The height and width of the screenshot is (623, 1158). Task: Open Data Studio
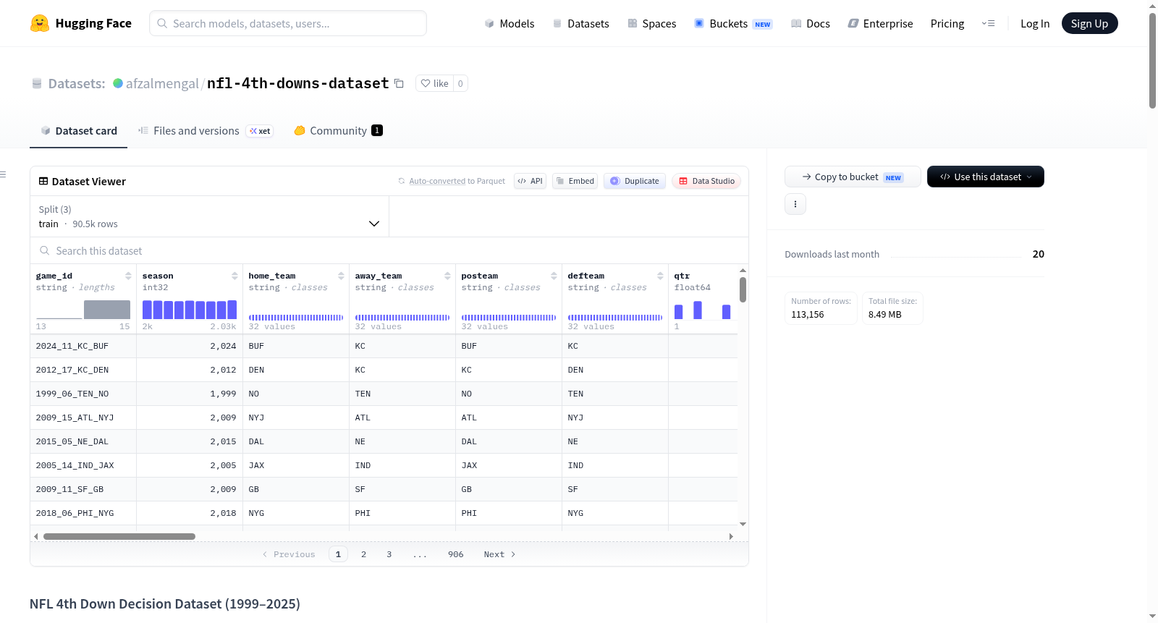(x=706, y=181)
